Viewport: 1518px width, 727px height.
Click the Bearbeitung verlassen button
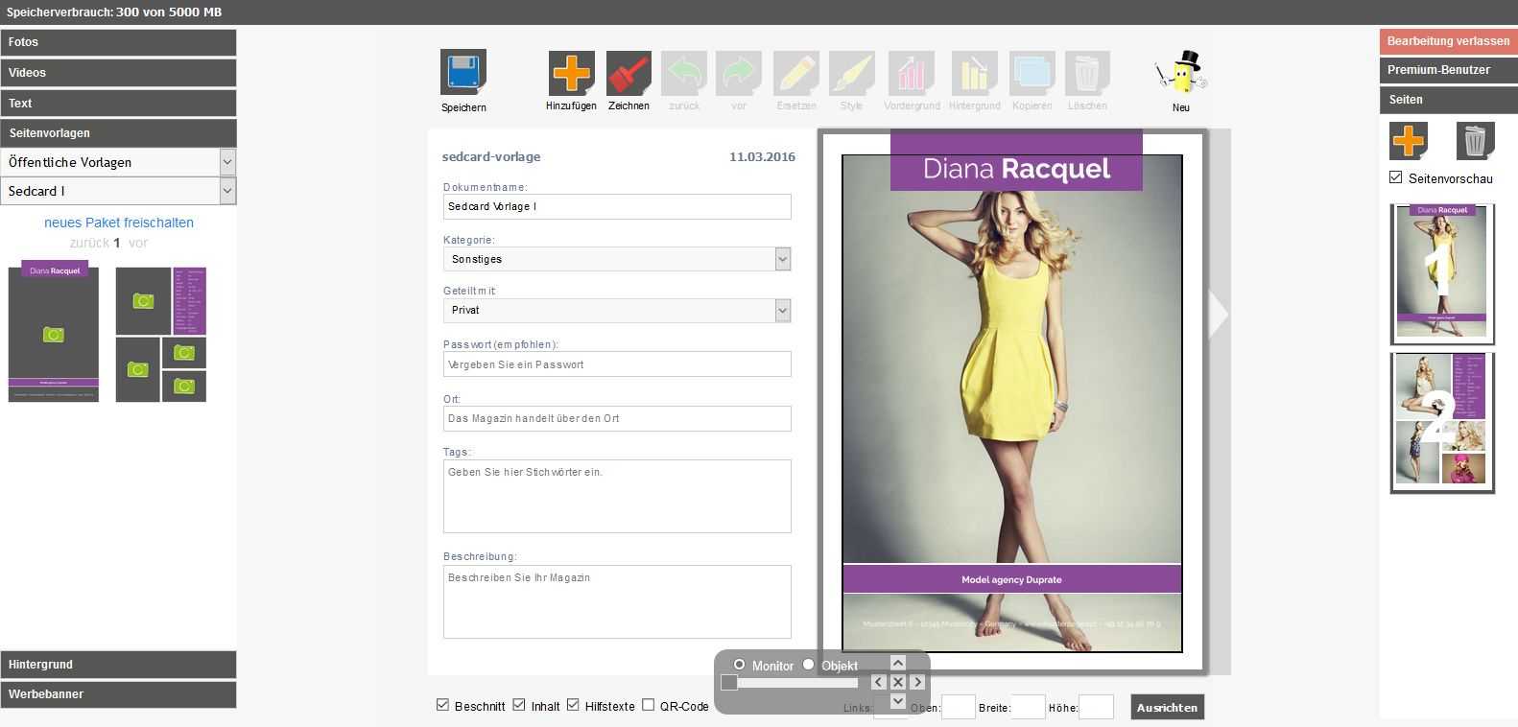(1447, 40)
